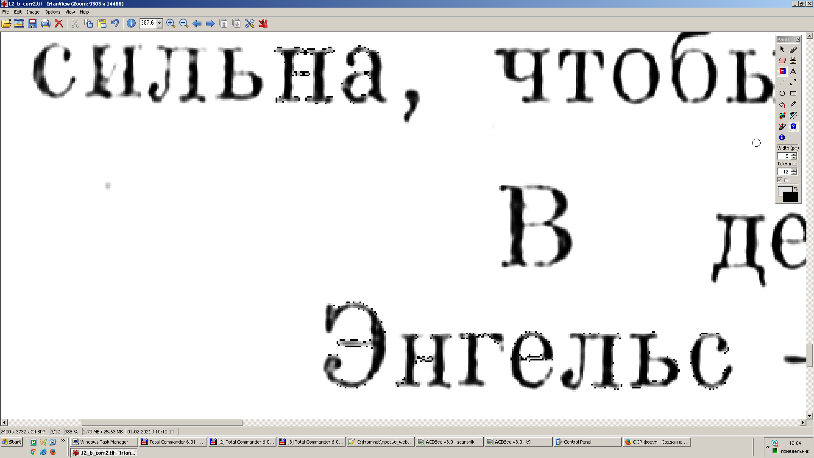Open the Windows Start menu
This screenshot has width=814, height=458.
12,442
